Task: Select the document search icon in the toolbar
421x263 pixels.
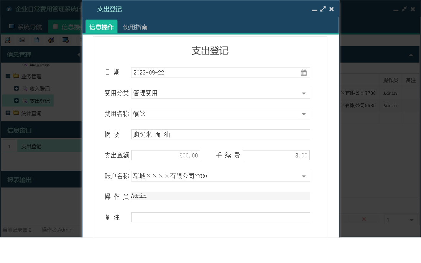Action: (x=8, y=40)
